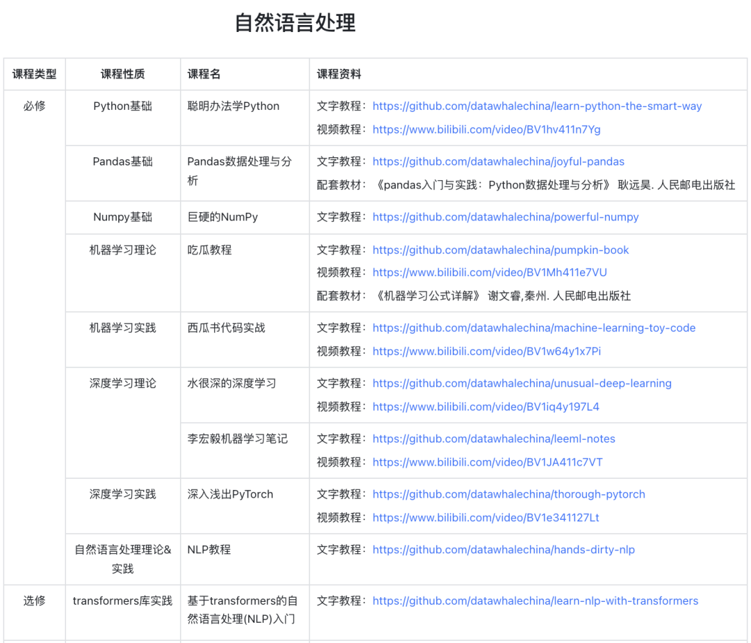Open the leeml-notes GitHub link

click(494, 439)
